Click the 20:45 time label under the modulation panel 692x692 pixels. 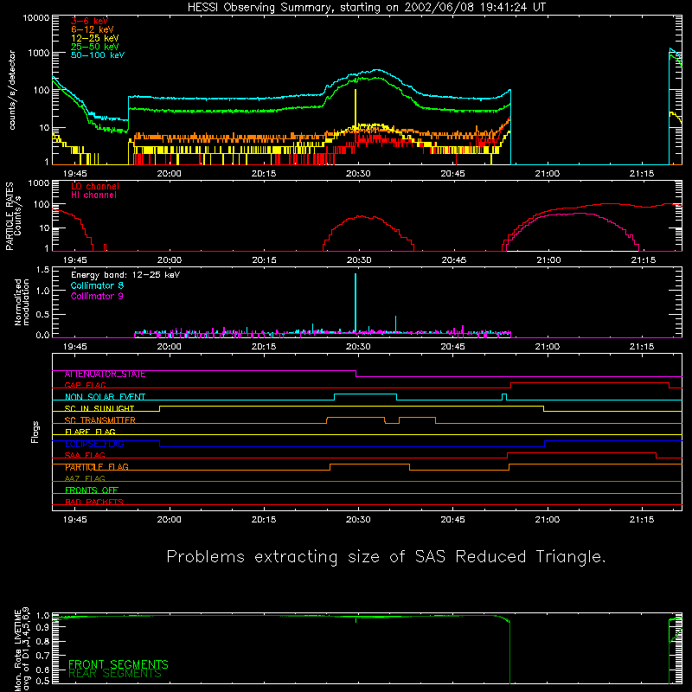[452, 347]
